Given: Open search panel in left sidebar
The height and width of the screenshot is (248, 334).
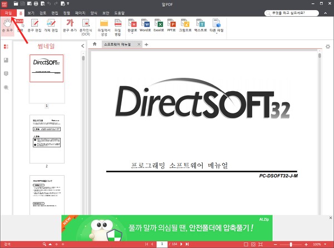Looking at the screenshot, I should [6, 87].
